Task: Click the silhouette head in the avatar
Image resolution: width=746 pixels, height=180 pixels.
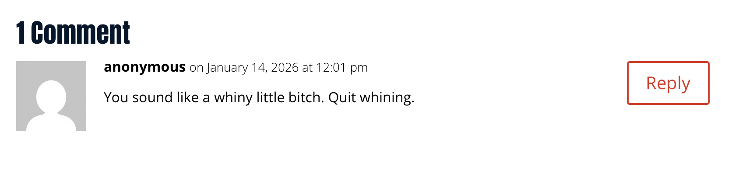Action: point(51,96)
